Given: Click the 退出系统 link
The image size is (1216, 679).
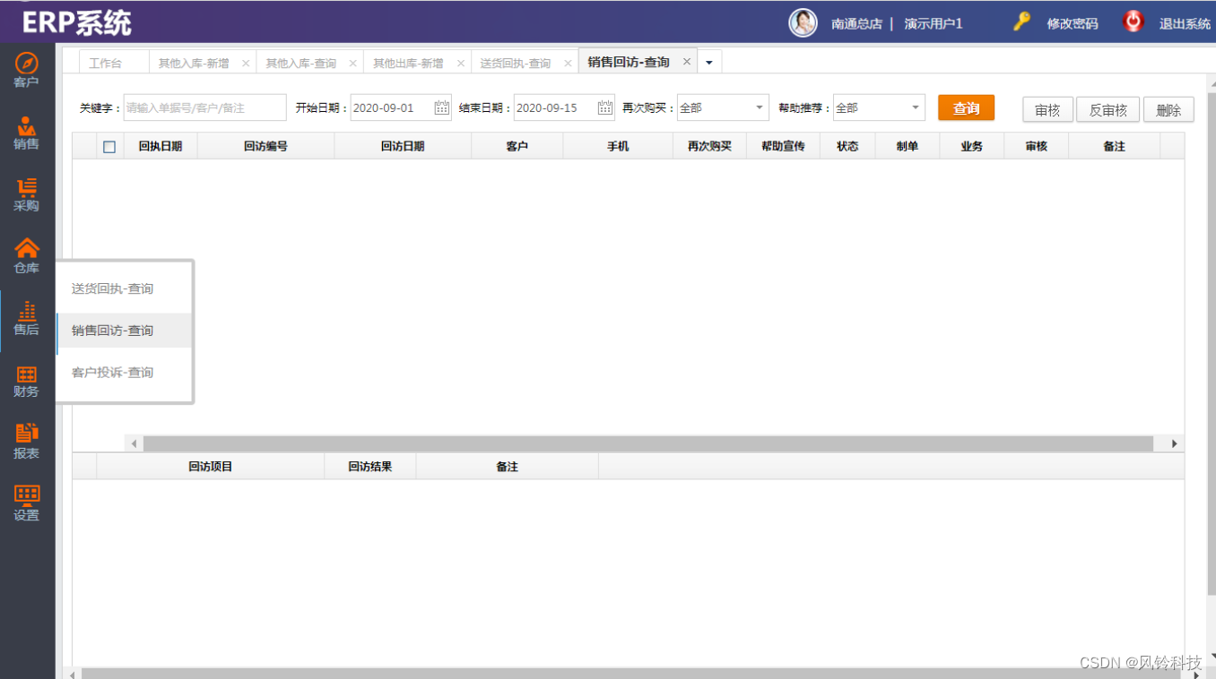Looking at the screenshot, I should pyautogui.click(x=1185, y=23).
